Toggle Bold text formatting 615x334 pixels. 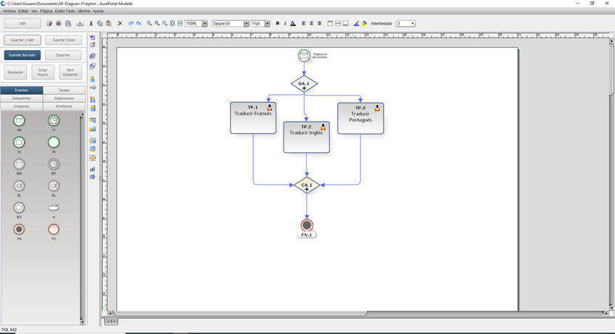[x=277, y=23]
